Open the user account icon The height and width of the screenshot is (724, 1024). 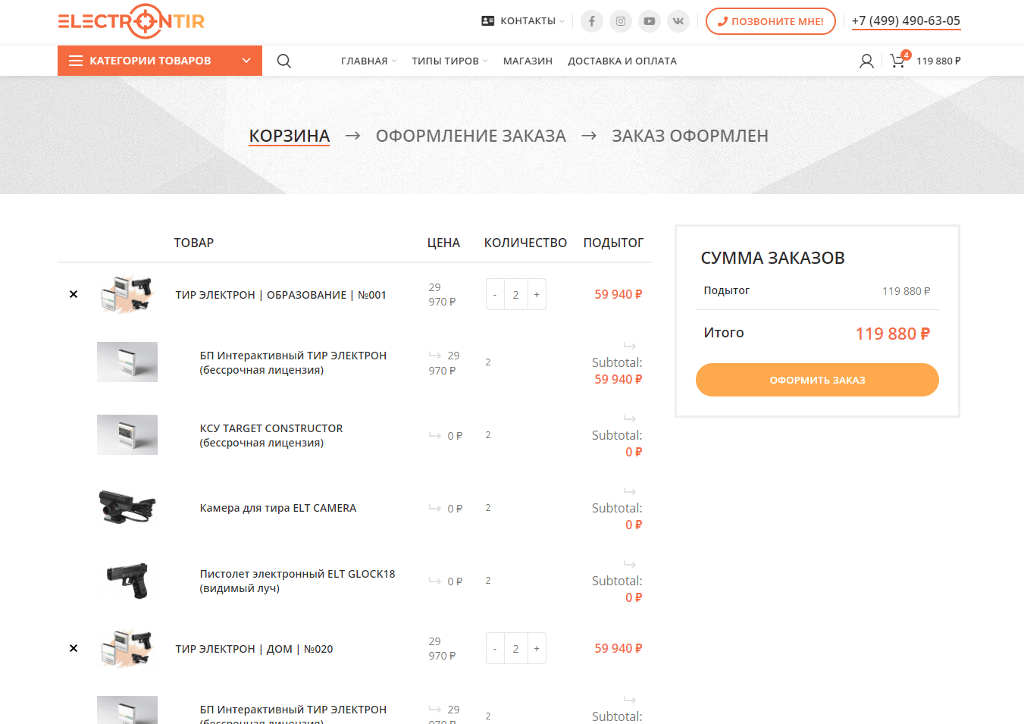tap(866, 61)
